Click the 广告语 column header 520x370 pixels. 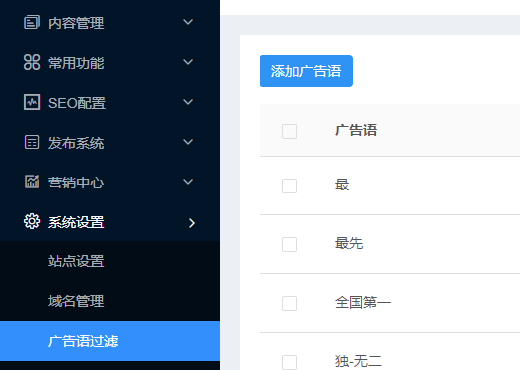click(x=356, y=130)
